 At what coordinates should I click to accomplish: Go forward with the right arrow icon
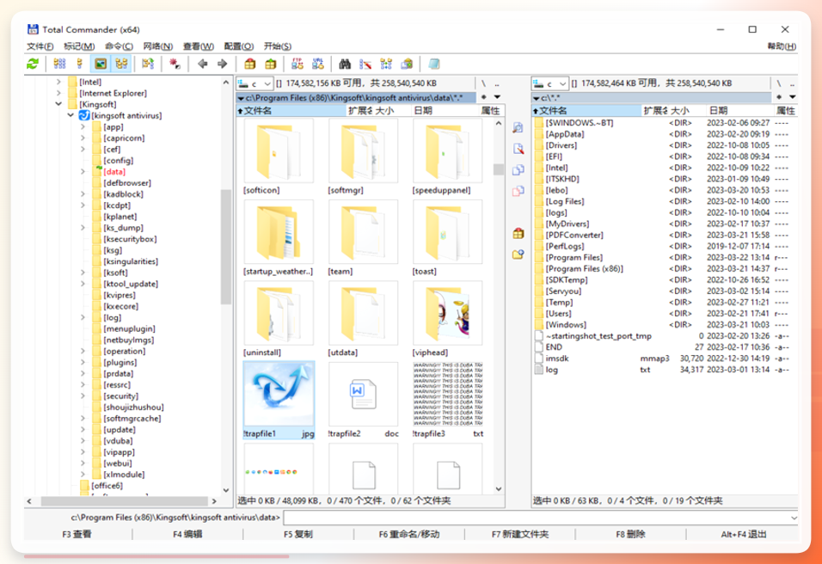pos(223,64)
